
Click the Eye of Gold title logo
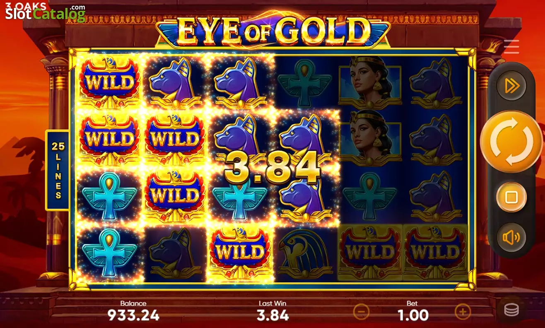point(273,30)
